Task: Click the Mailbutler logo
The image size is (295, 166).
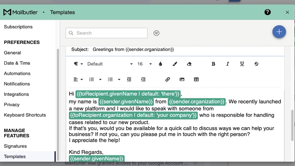Action: 20,12
